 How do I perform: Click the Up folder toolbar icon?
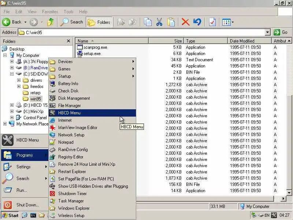pyautogui.click(x=50, y=22)
